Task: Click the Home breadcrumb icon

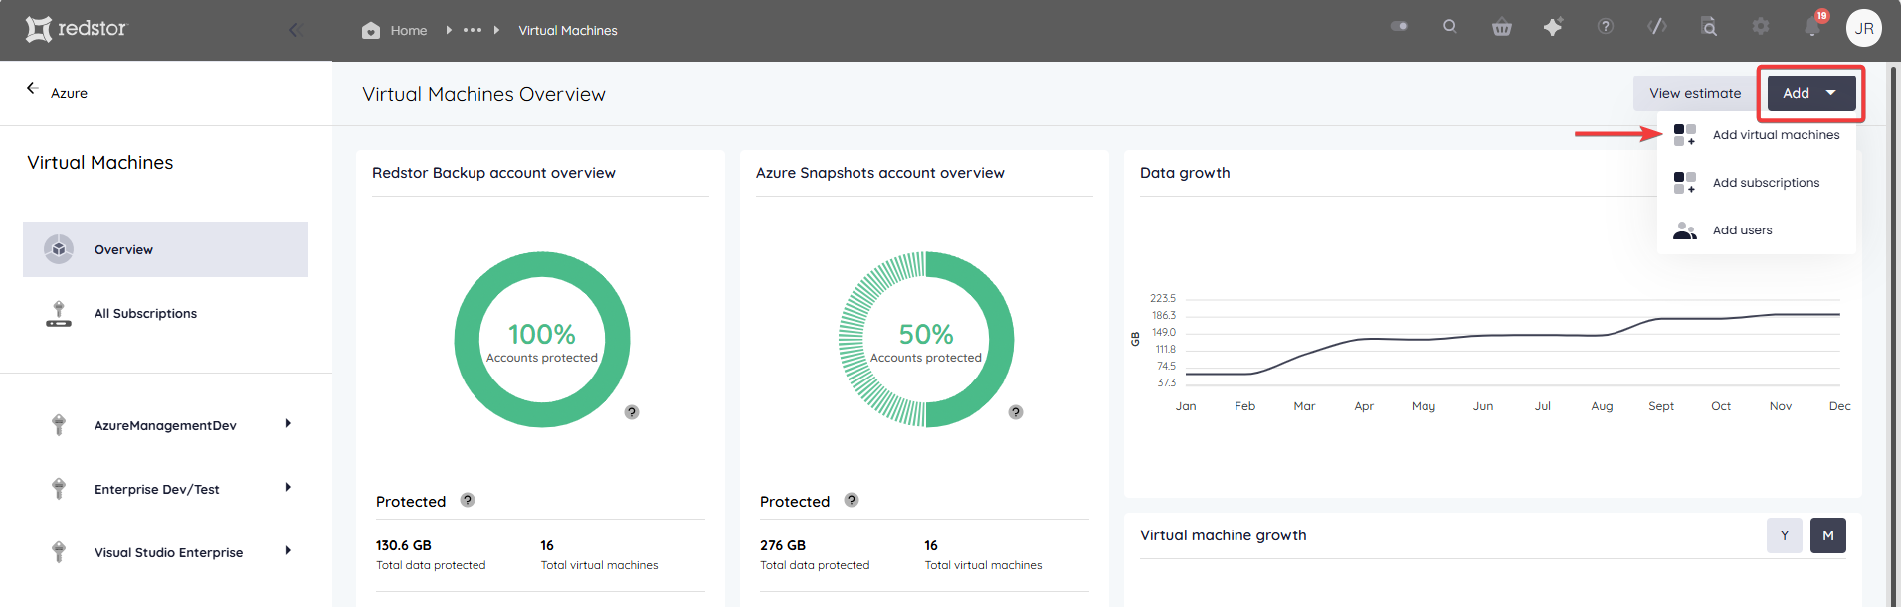Action: click(371, 30)
